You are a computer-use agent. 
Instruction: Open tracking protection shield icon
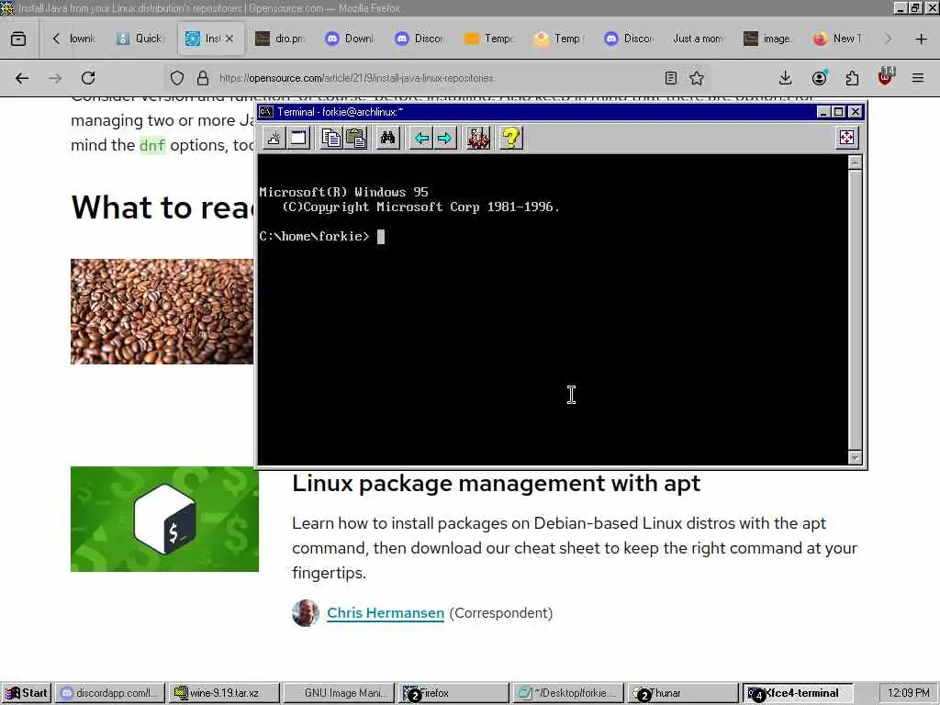tap(177, 78)
